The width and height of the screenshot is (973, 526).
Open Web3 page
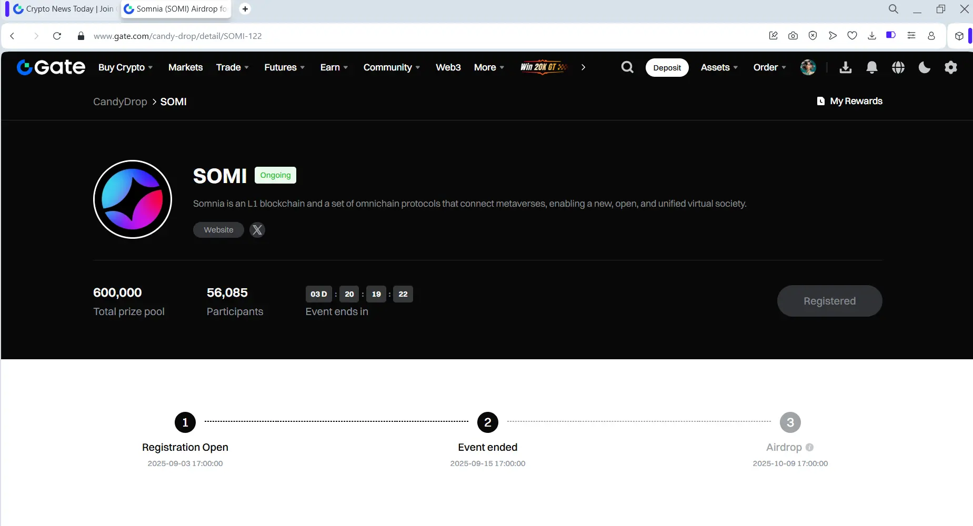tap(448, 67)
